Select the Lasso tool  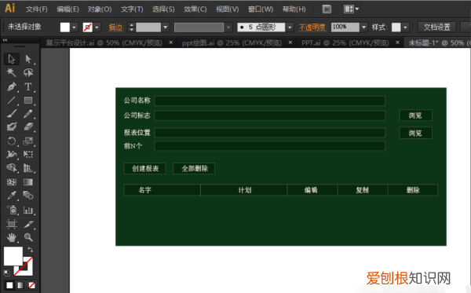coord(28,72)
